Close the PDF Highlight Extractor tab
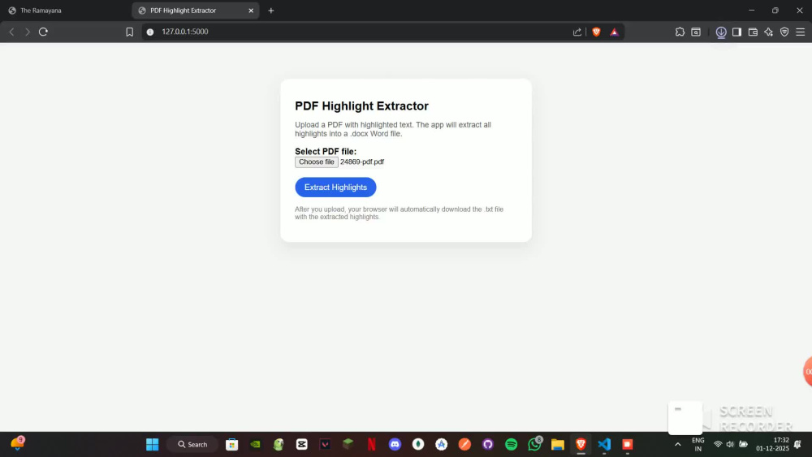Screen dimensions: 812x457 coord(251,11)
